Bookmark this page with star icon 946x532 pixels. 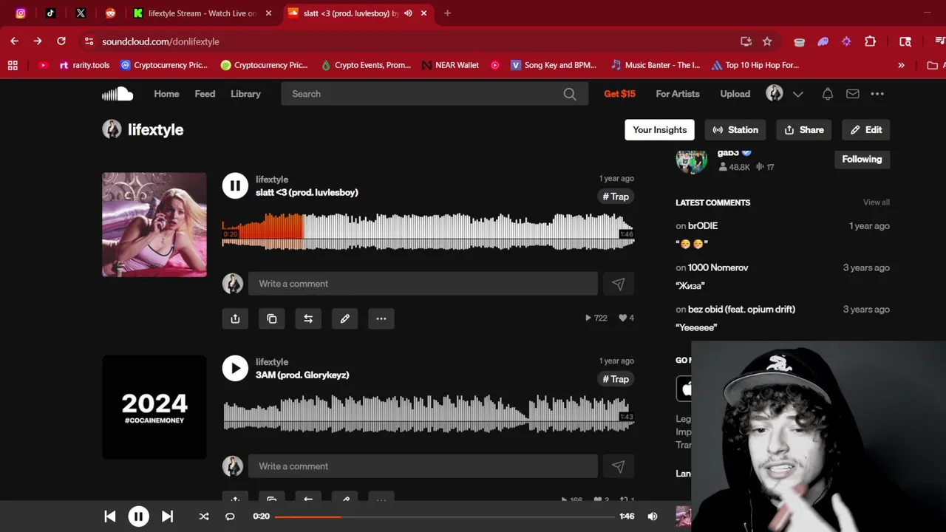[x=767, y=41]
